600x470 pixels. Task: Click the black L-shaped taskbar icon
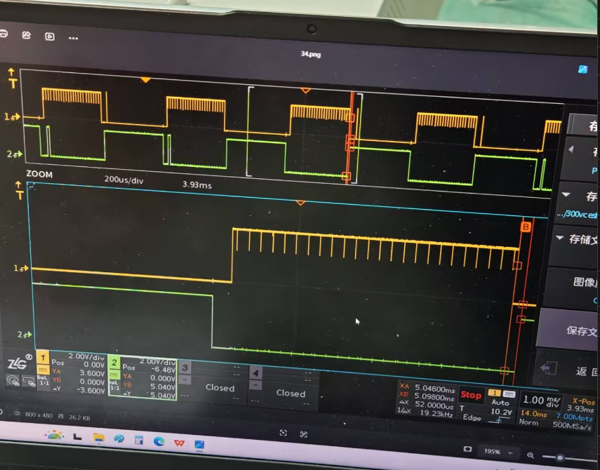[77, 436]
